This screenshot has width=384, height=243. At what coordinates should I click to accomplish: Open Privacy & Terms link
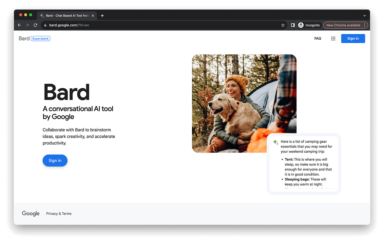[59, 214]
